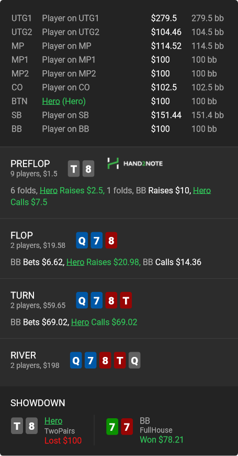Click Hero link before Raises $20.98
238x456 pixels.
pos(75,262)
